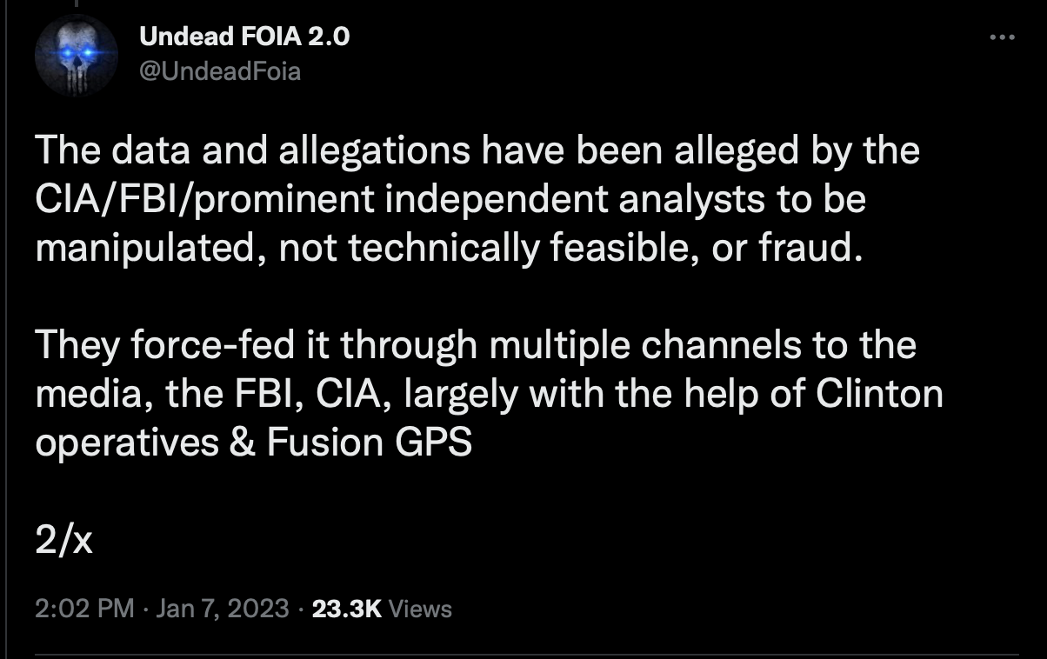
Task: Visit the @UndeadFoia handle link
Action: coord(220,70)
